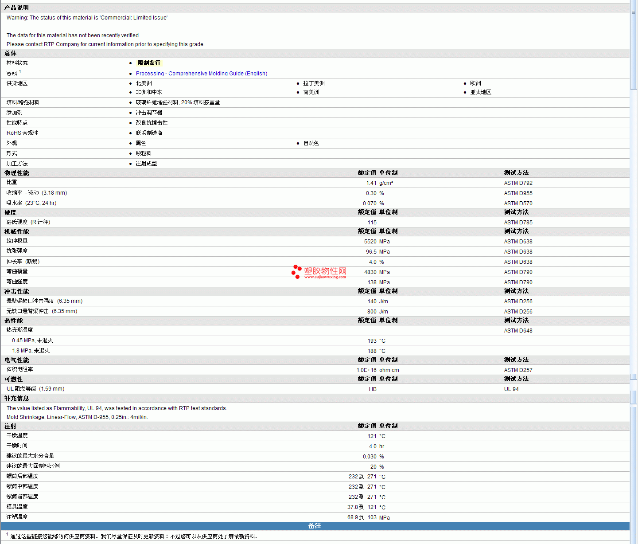Select the 限制发行 highlighted status text
Screen dimensions: 638x544
[149, 63]
